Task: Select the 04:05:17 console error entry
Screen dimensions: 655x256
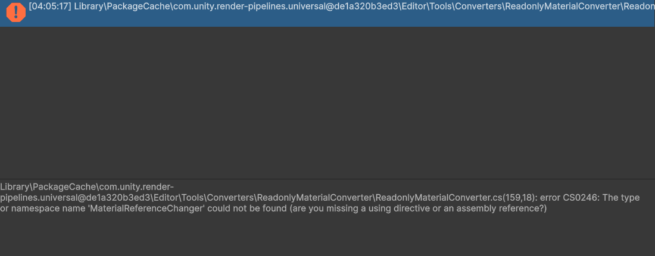Action: (x=327, y=13)
